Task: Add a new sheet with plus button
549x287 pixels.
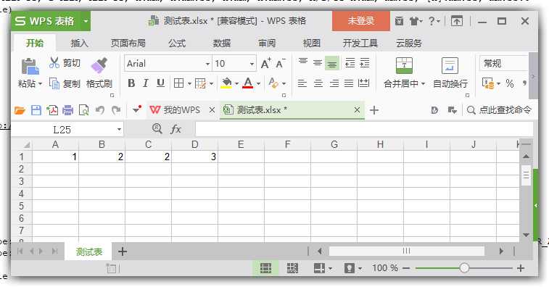Action: (122, 251)
